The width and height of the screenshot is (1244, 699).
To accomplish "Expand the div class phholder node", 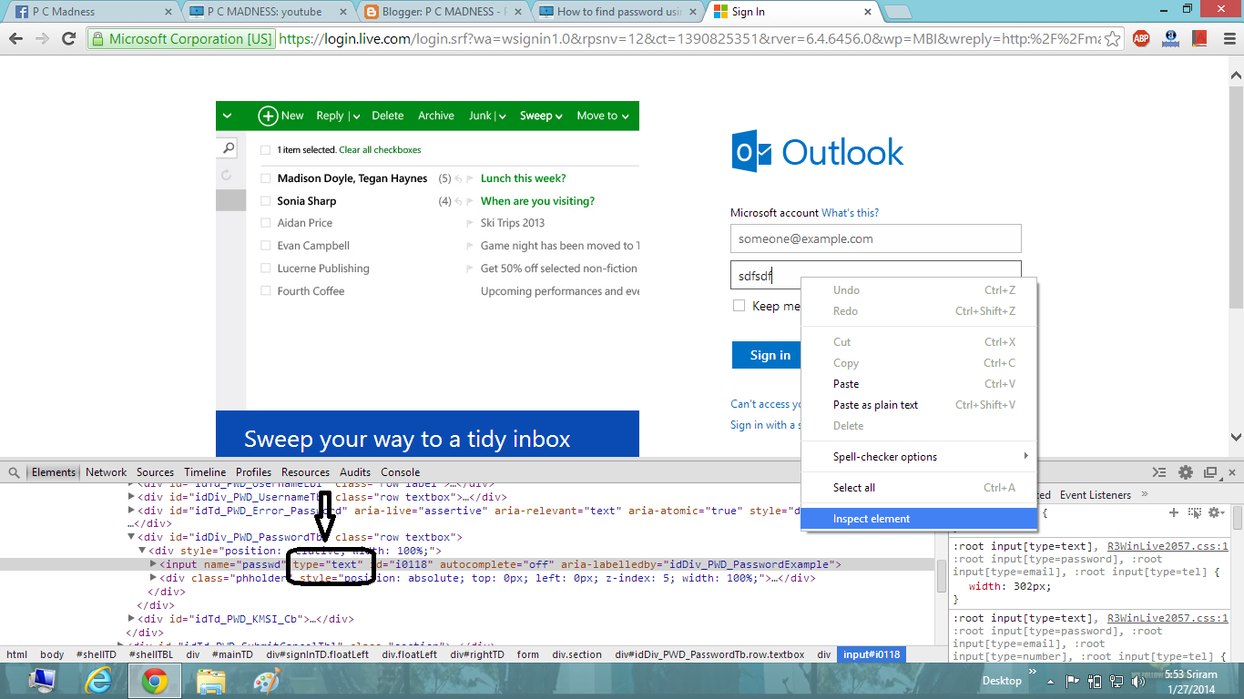I will coord(153,578).
